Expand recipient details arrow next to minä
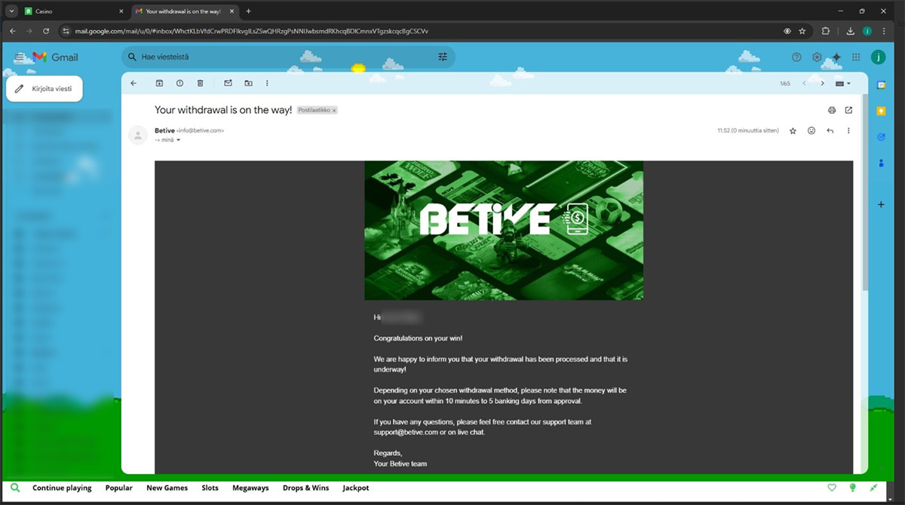The image size is (905, 505). [179, 139]
